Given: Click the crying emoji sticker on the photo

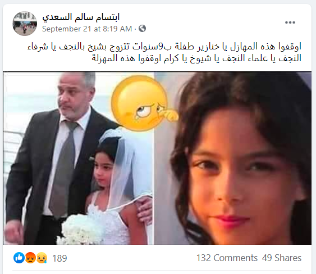Looking at the screenshot, I should (x=144, y=103).
